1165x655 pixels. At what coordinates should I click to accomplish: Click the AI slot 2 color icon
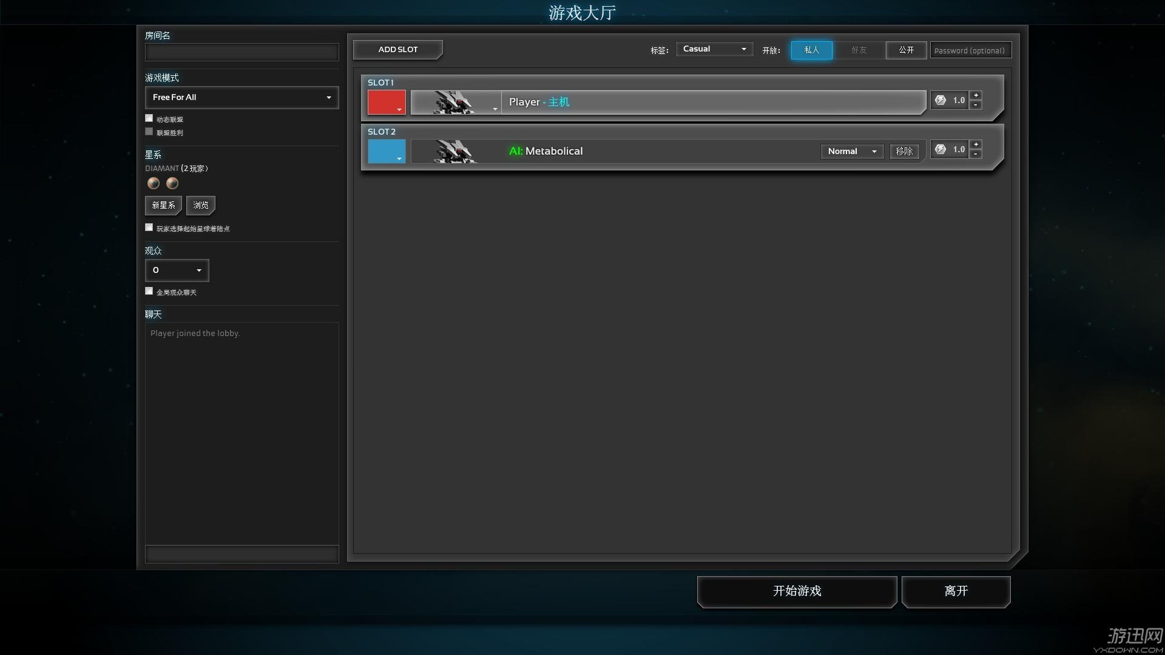(386, 151)
